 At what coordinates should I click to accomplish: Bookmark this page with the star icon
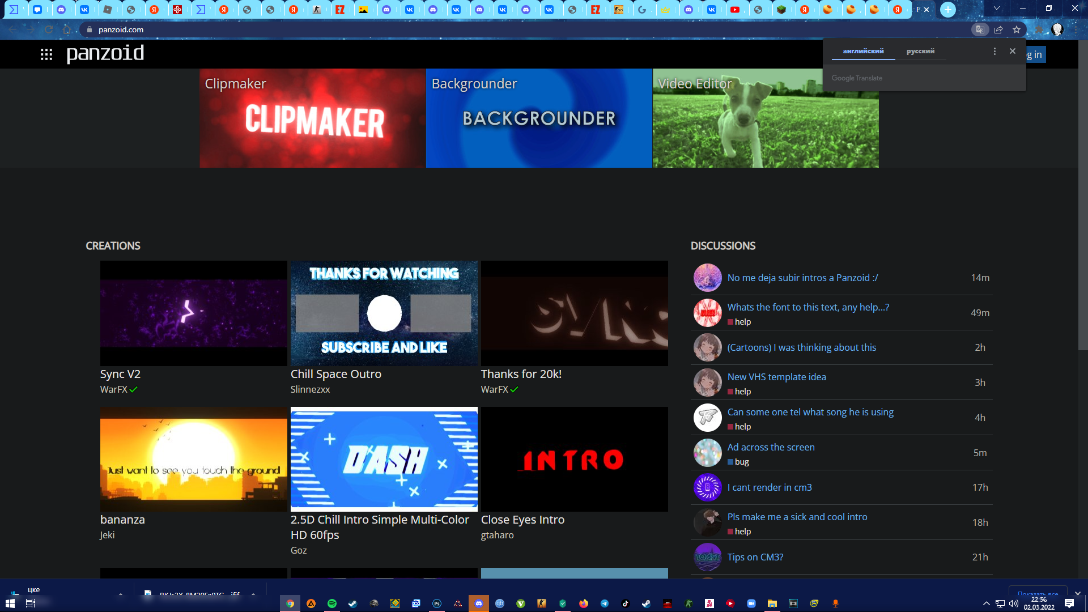pos(1017,29)
